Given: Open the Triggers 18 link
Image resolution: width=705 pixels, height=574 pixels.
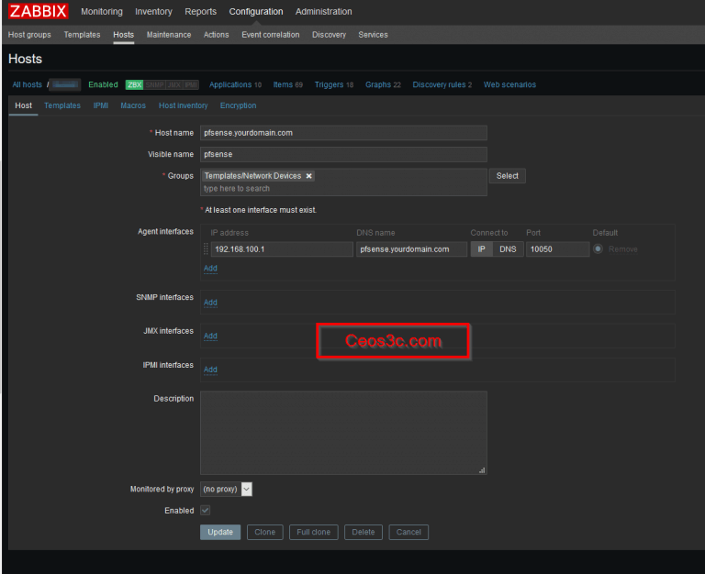Looking at the screenshot, I should pyautogui.click(x=334, y=84).
